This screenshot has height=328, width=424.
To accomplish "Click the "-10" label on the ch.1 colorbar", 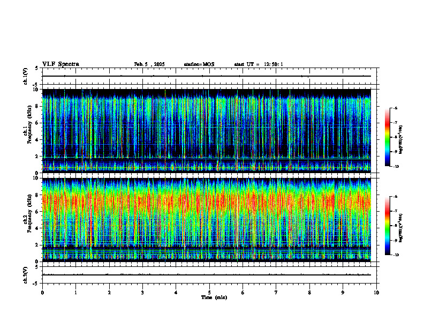I will click(396, 167).
